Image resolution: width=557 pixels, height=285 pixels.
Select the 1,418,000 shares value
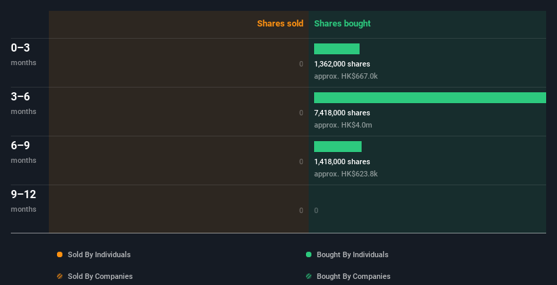342,161
